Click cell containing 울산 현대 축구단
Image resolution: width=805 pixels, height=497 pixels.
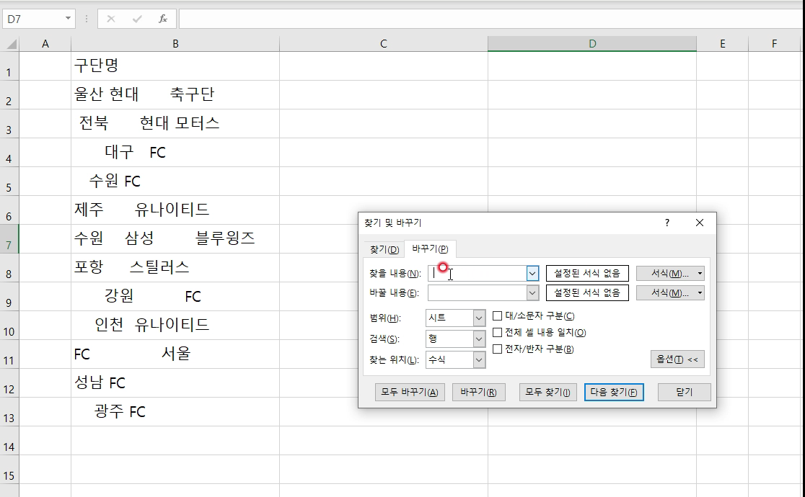click(175, 95)
